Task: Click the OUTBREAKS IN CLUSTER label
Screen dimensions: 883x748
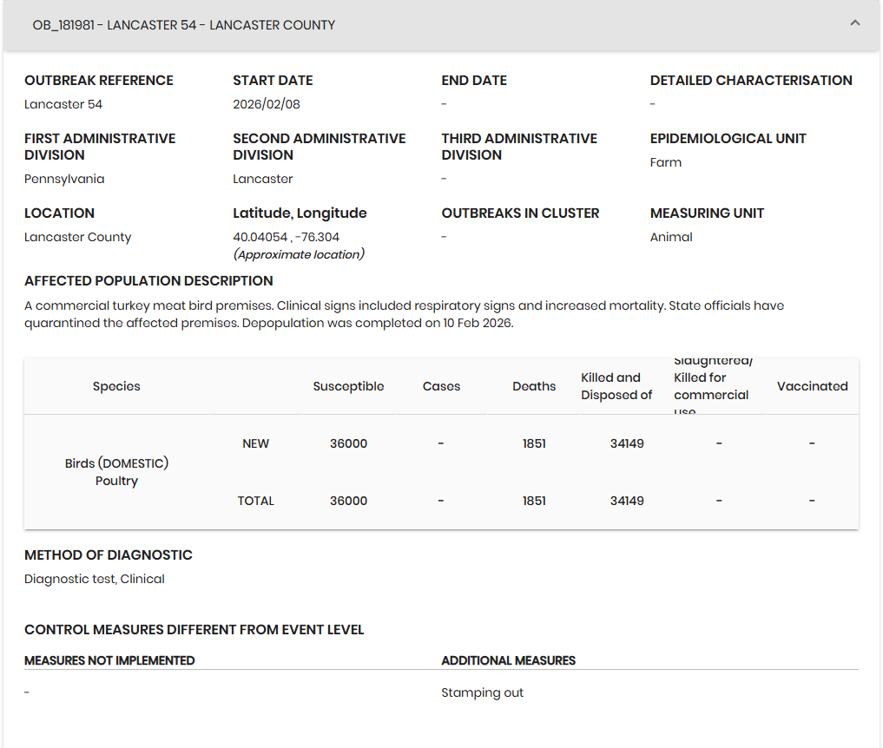Action: [520, 213]
